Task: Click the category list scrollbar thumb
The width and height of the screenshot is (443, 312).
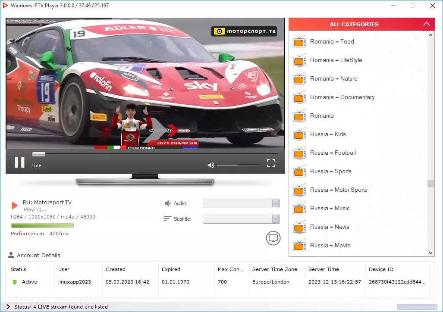Action: [430, 184]
